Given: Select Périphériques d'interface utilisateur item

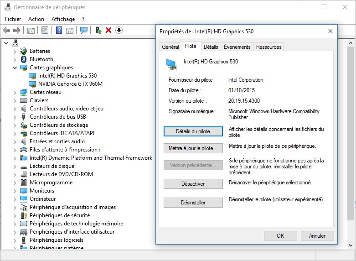Looking at the screenshot, I should pos(72,232).
